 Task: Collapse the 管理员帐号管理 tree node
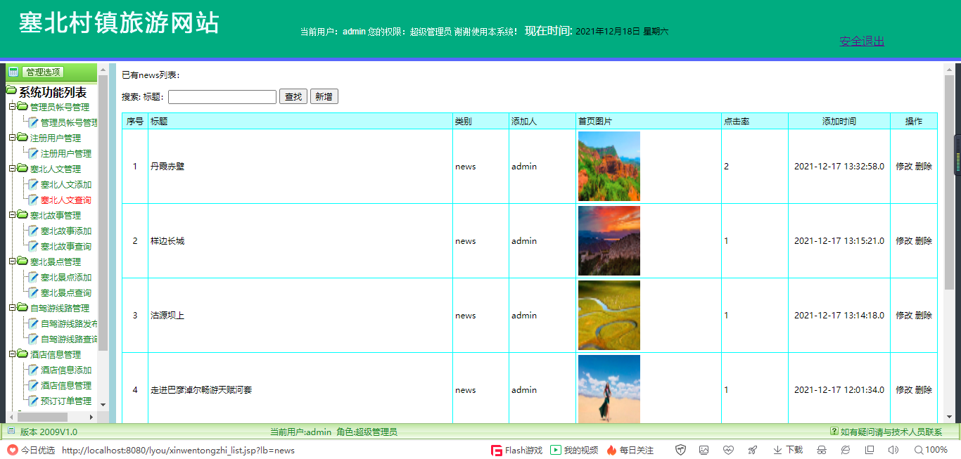[x=12, y=107]
